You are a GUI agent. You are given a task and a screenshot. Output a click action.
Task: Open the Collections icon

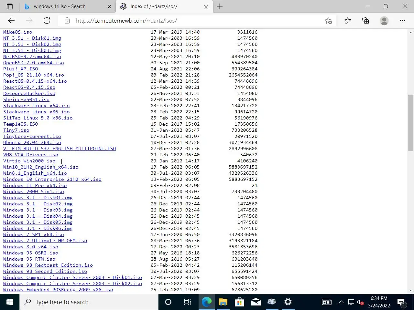tap(366, 21)
